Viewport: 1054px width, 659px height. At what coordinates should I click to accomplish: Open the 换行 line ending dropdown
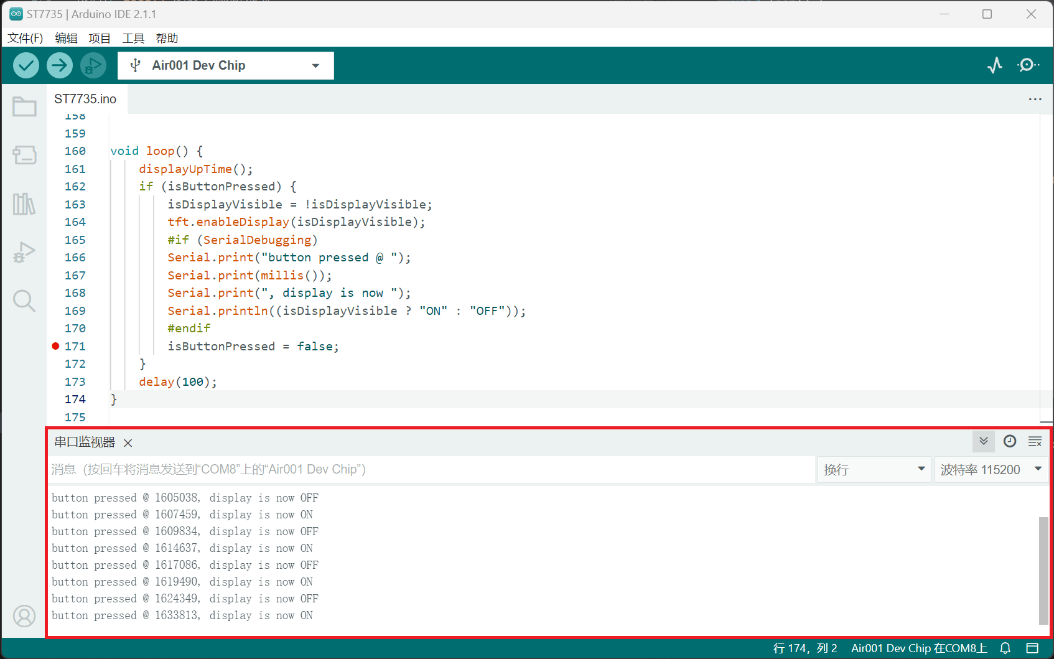(x=874, y=469)
